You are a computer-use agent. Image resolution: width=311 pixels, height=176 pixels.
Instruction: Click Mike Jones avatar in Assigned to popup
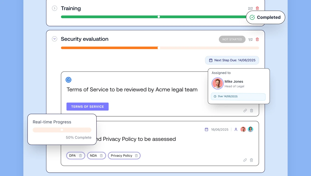click(217, 83)
